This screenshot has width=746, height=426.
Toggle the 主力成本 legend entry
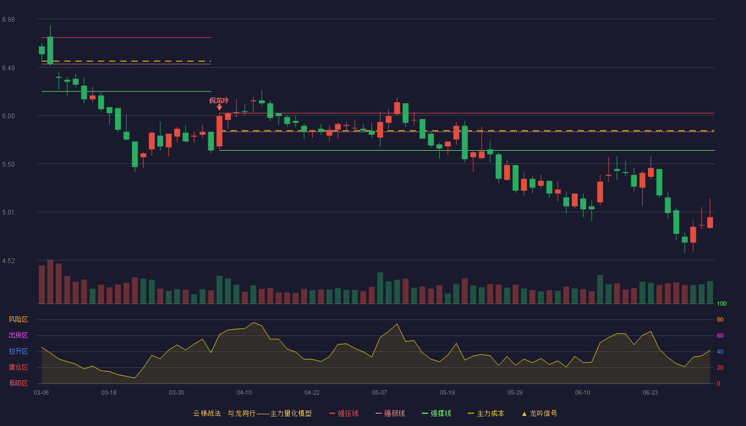point(486,413)
